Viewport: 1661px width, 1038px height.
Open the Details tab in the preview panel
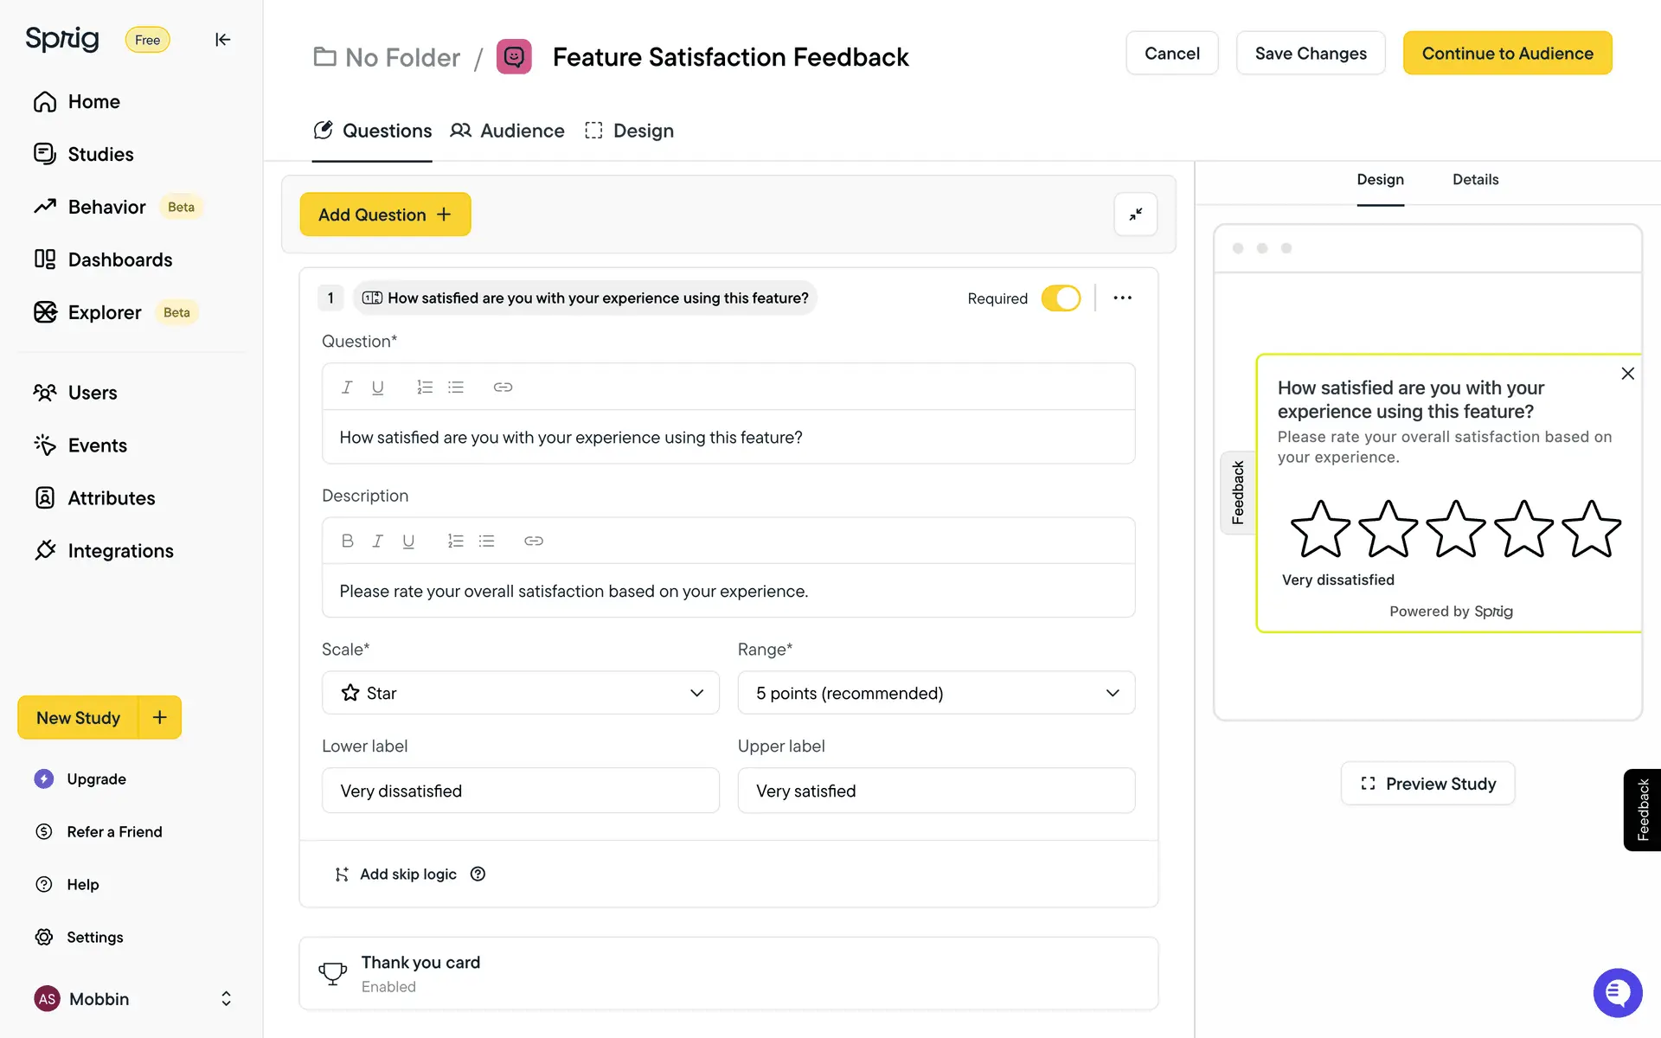point(1475,180)
